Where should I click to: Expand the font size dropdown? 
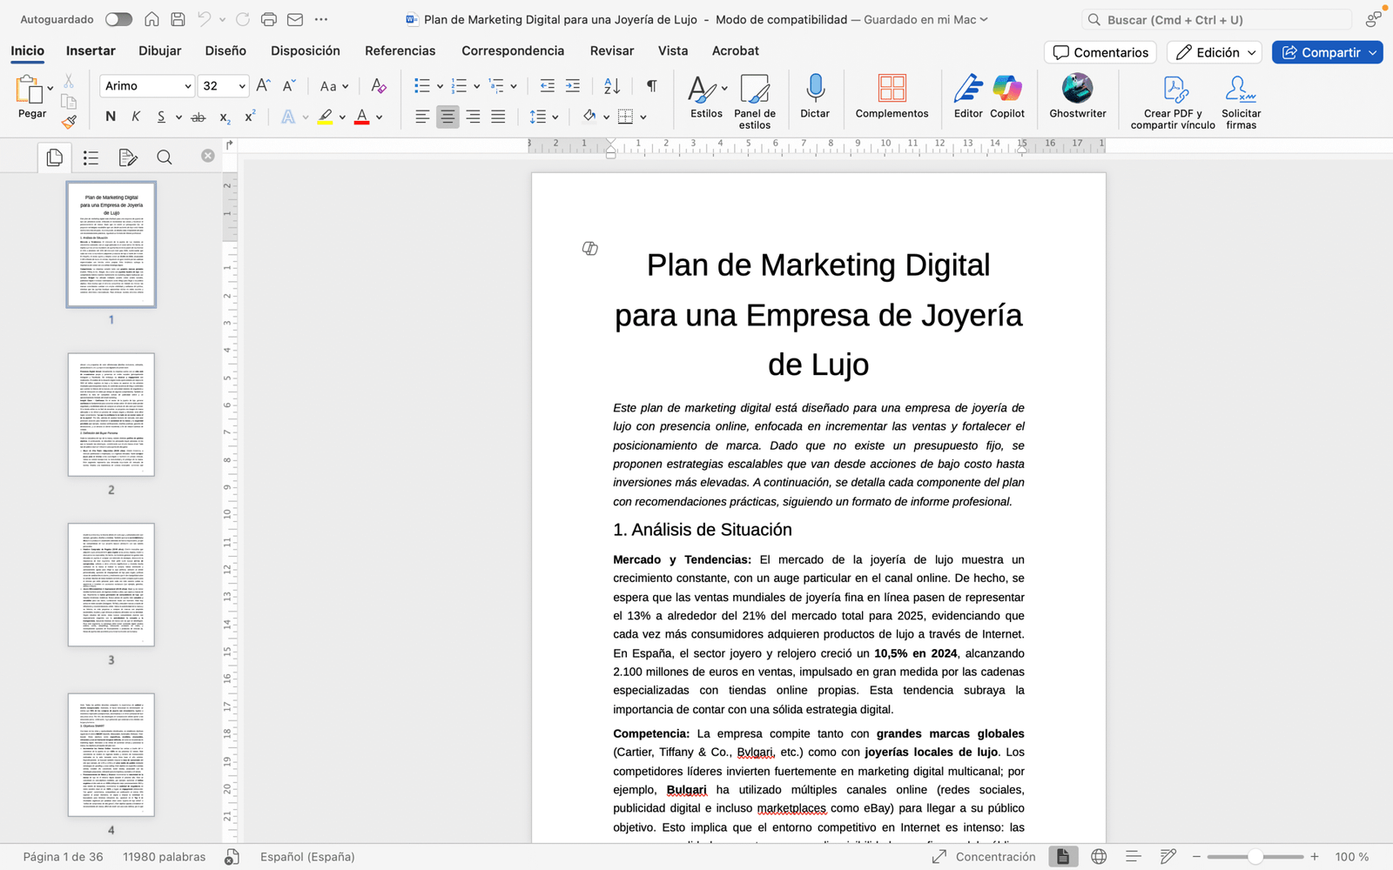(241, 86)
